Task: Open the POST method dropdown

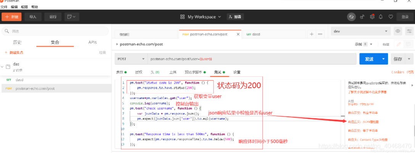Action: (131, 59)
